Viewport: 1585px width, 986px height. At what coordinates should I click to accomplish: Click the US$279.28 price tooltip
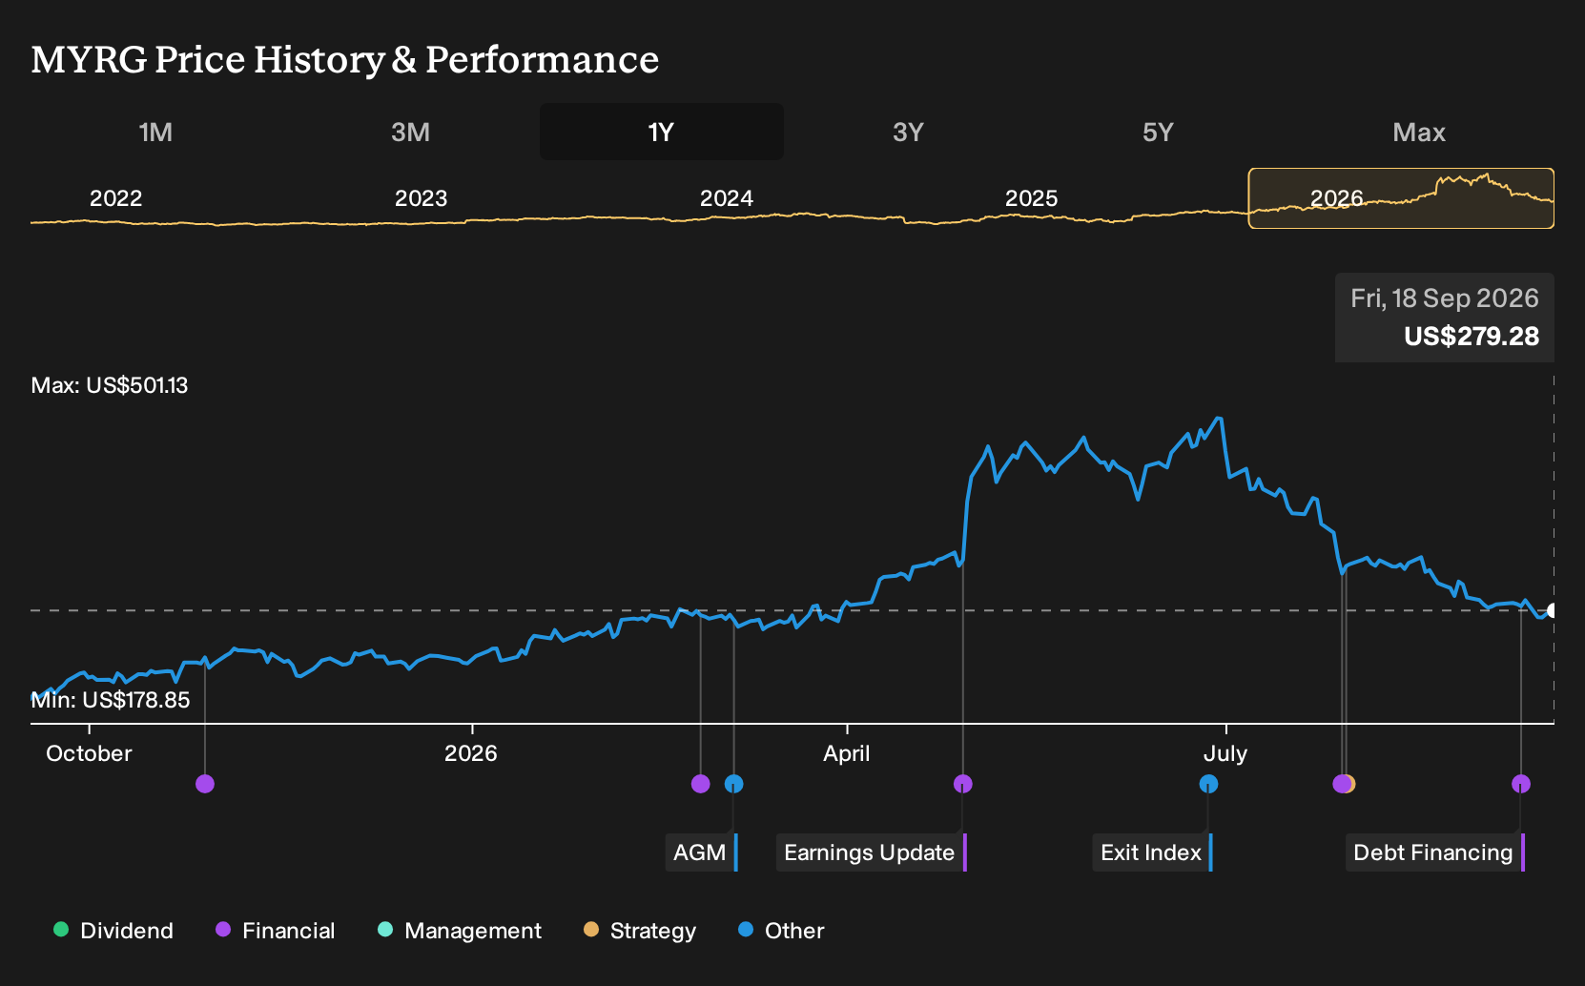tap(1445, 318)
